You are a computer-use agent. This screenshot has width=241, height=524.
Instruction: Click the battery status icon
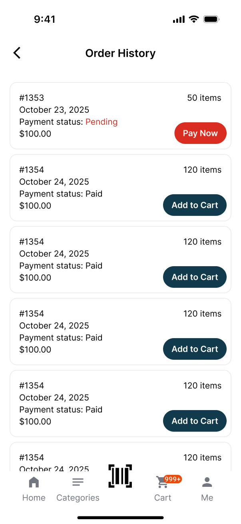211,19
